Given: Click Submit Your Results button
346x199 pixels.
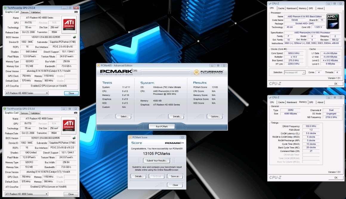Looking at the screenshot, I should (157, 161).
